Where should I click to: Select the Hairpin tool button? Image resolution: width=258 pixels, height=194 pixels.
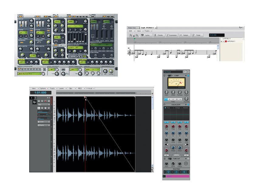click(184, 35)
